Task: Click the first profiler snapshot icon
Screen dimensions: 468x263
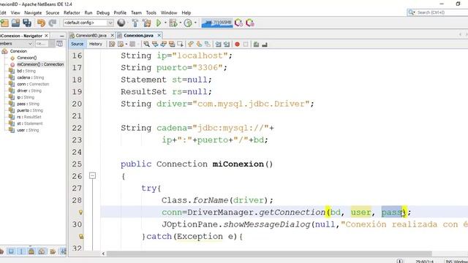Action: coord(238,23)
